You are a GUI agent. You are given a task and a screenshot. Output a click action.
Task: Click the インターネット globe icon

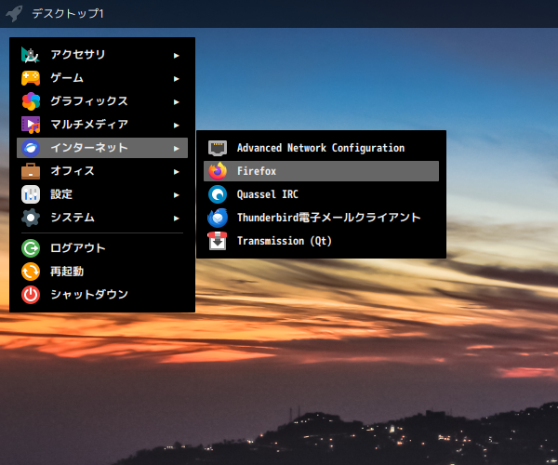point(31,148)
